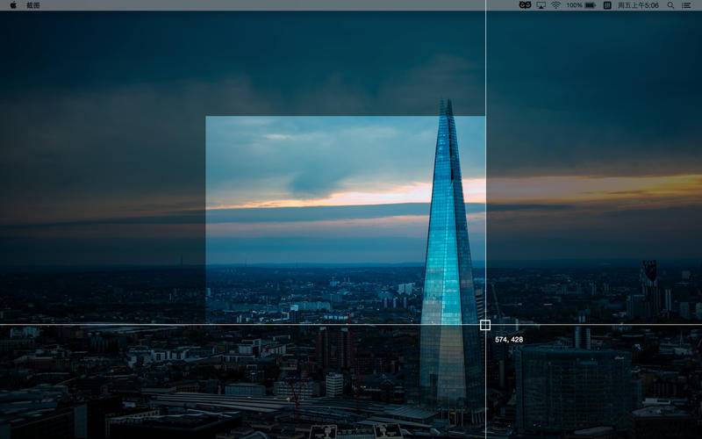Open the Wi-Fi status menu
This screenshot has width=702, height=439.
pyautogui.click(x=555, y=5)
